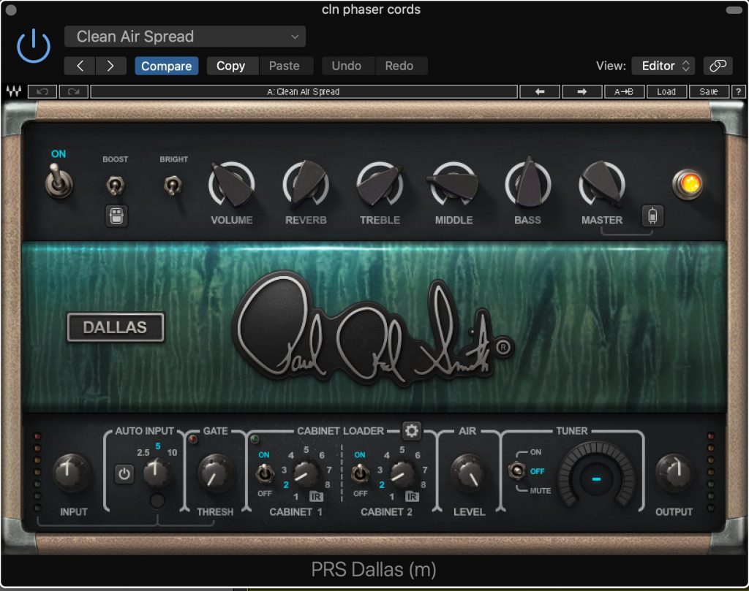The width and height of the screenshot is (749, 591).
Task: Click the input level LED meter
Action: tap(38, 472)
